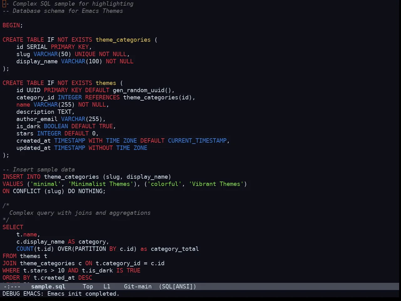Image resolution: width=401 pixels, height=301 pixels.
Task: Click the L1 line number indicator
Action: (x=107, y=287)
